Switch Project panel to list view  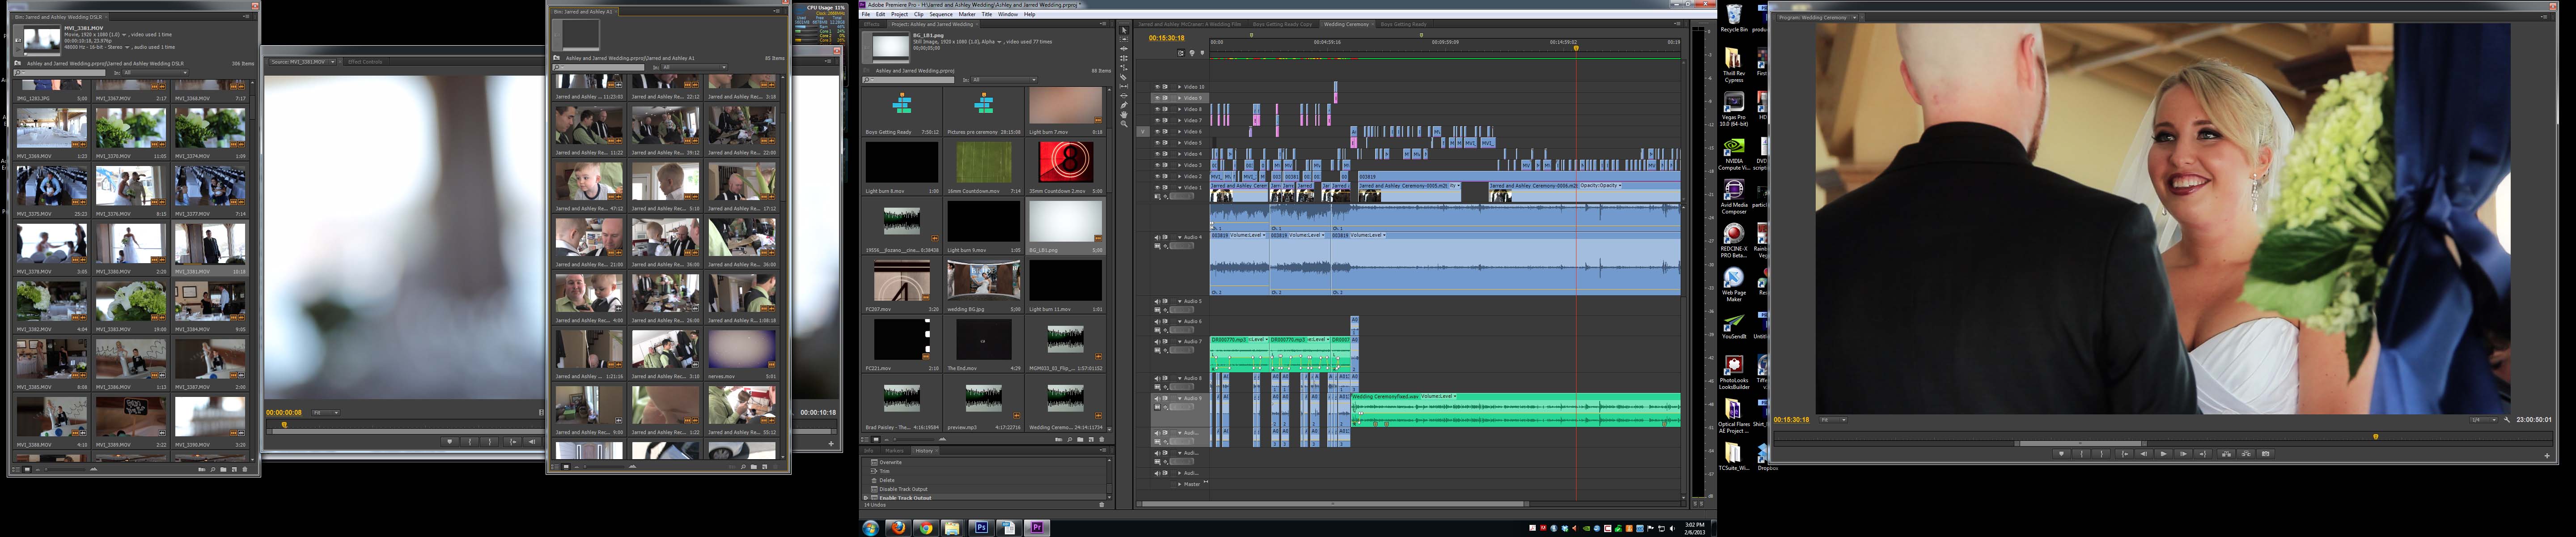point(865,440)
